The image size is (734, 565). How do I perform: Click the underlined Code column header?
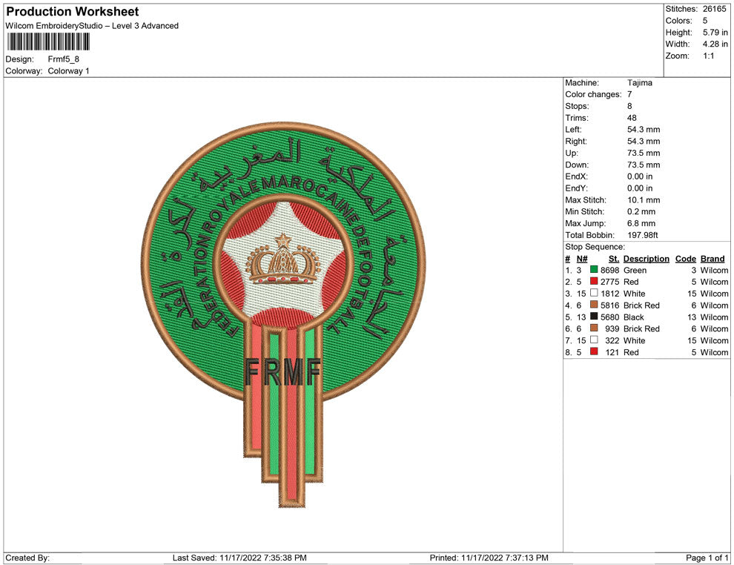(x=685, y=259)
